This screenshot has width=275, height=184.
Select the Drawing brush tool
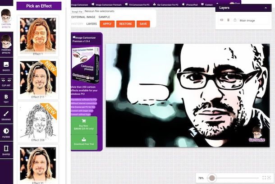pyautogui.click(x=6, y=115)
